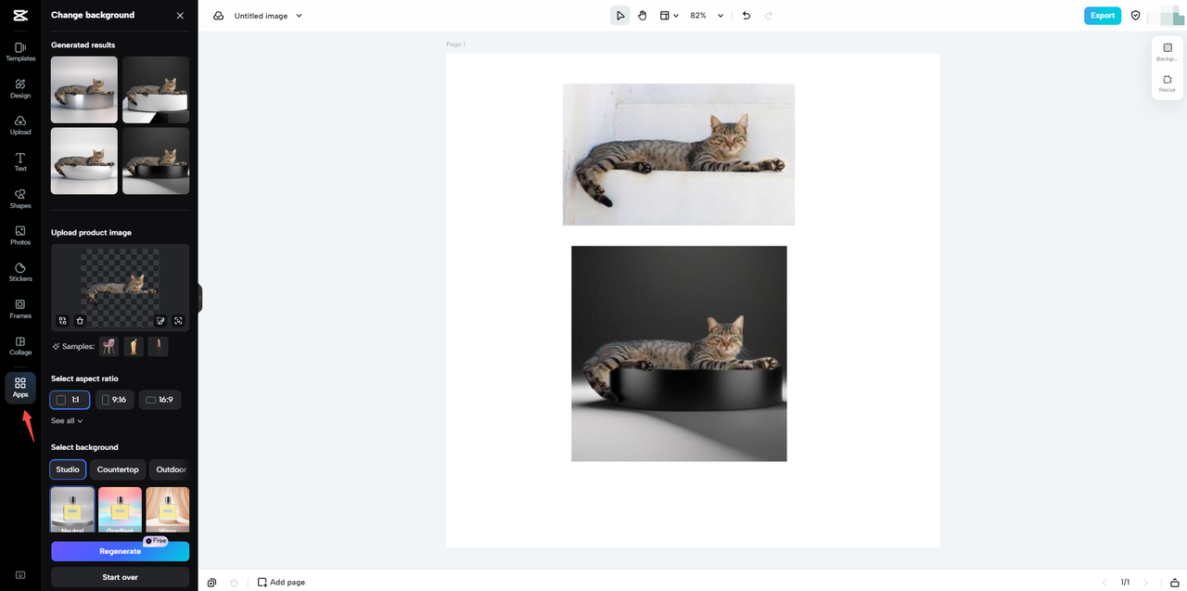Pick the Wavy studio background
Viewport: 1187px width, 591px height.
click(x=168, y=509)
